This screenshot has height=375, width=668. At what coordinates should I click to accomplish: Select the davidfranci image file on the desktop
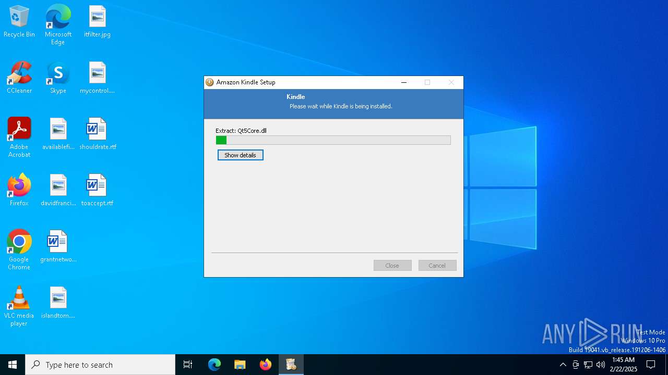[x=58, y=190]
